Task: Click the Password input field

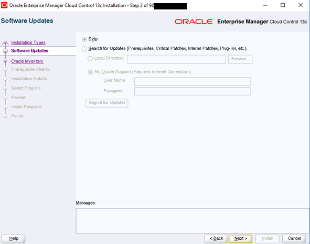Action: [192, 91]
